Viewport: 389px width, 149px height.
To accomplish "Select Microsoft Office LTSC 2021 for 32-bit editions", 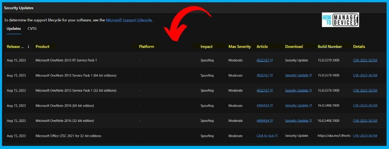I will (x=68, y=136).
